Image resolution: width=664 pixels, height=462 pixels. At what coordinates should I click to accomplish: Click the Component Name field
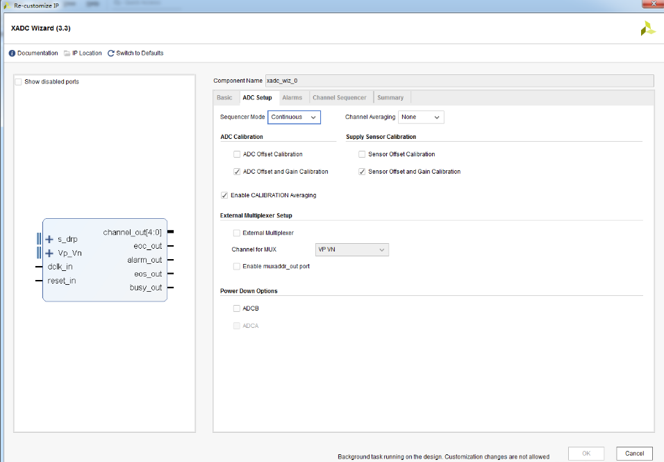coord(460,81)
